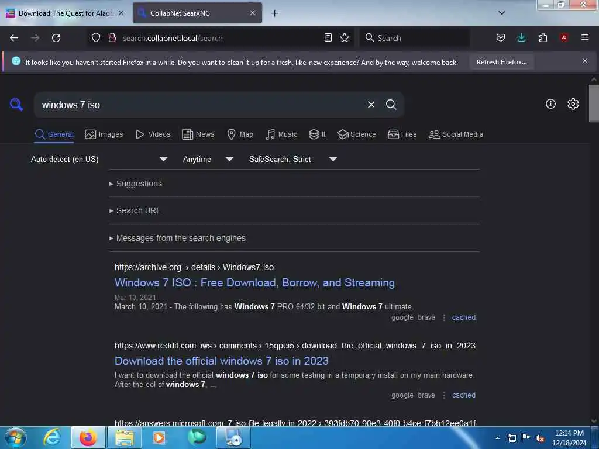Focus the Firefox Search box

tap(415, 38)
